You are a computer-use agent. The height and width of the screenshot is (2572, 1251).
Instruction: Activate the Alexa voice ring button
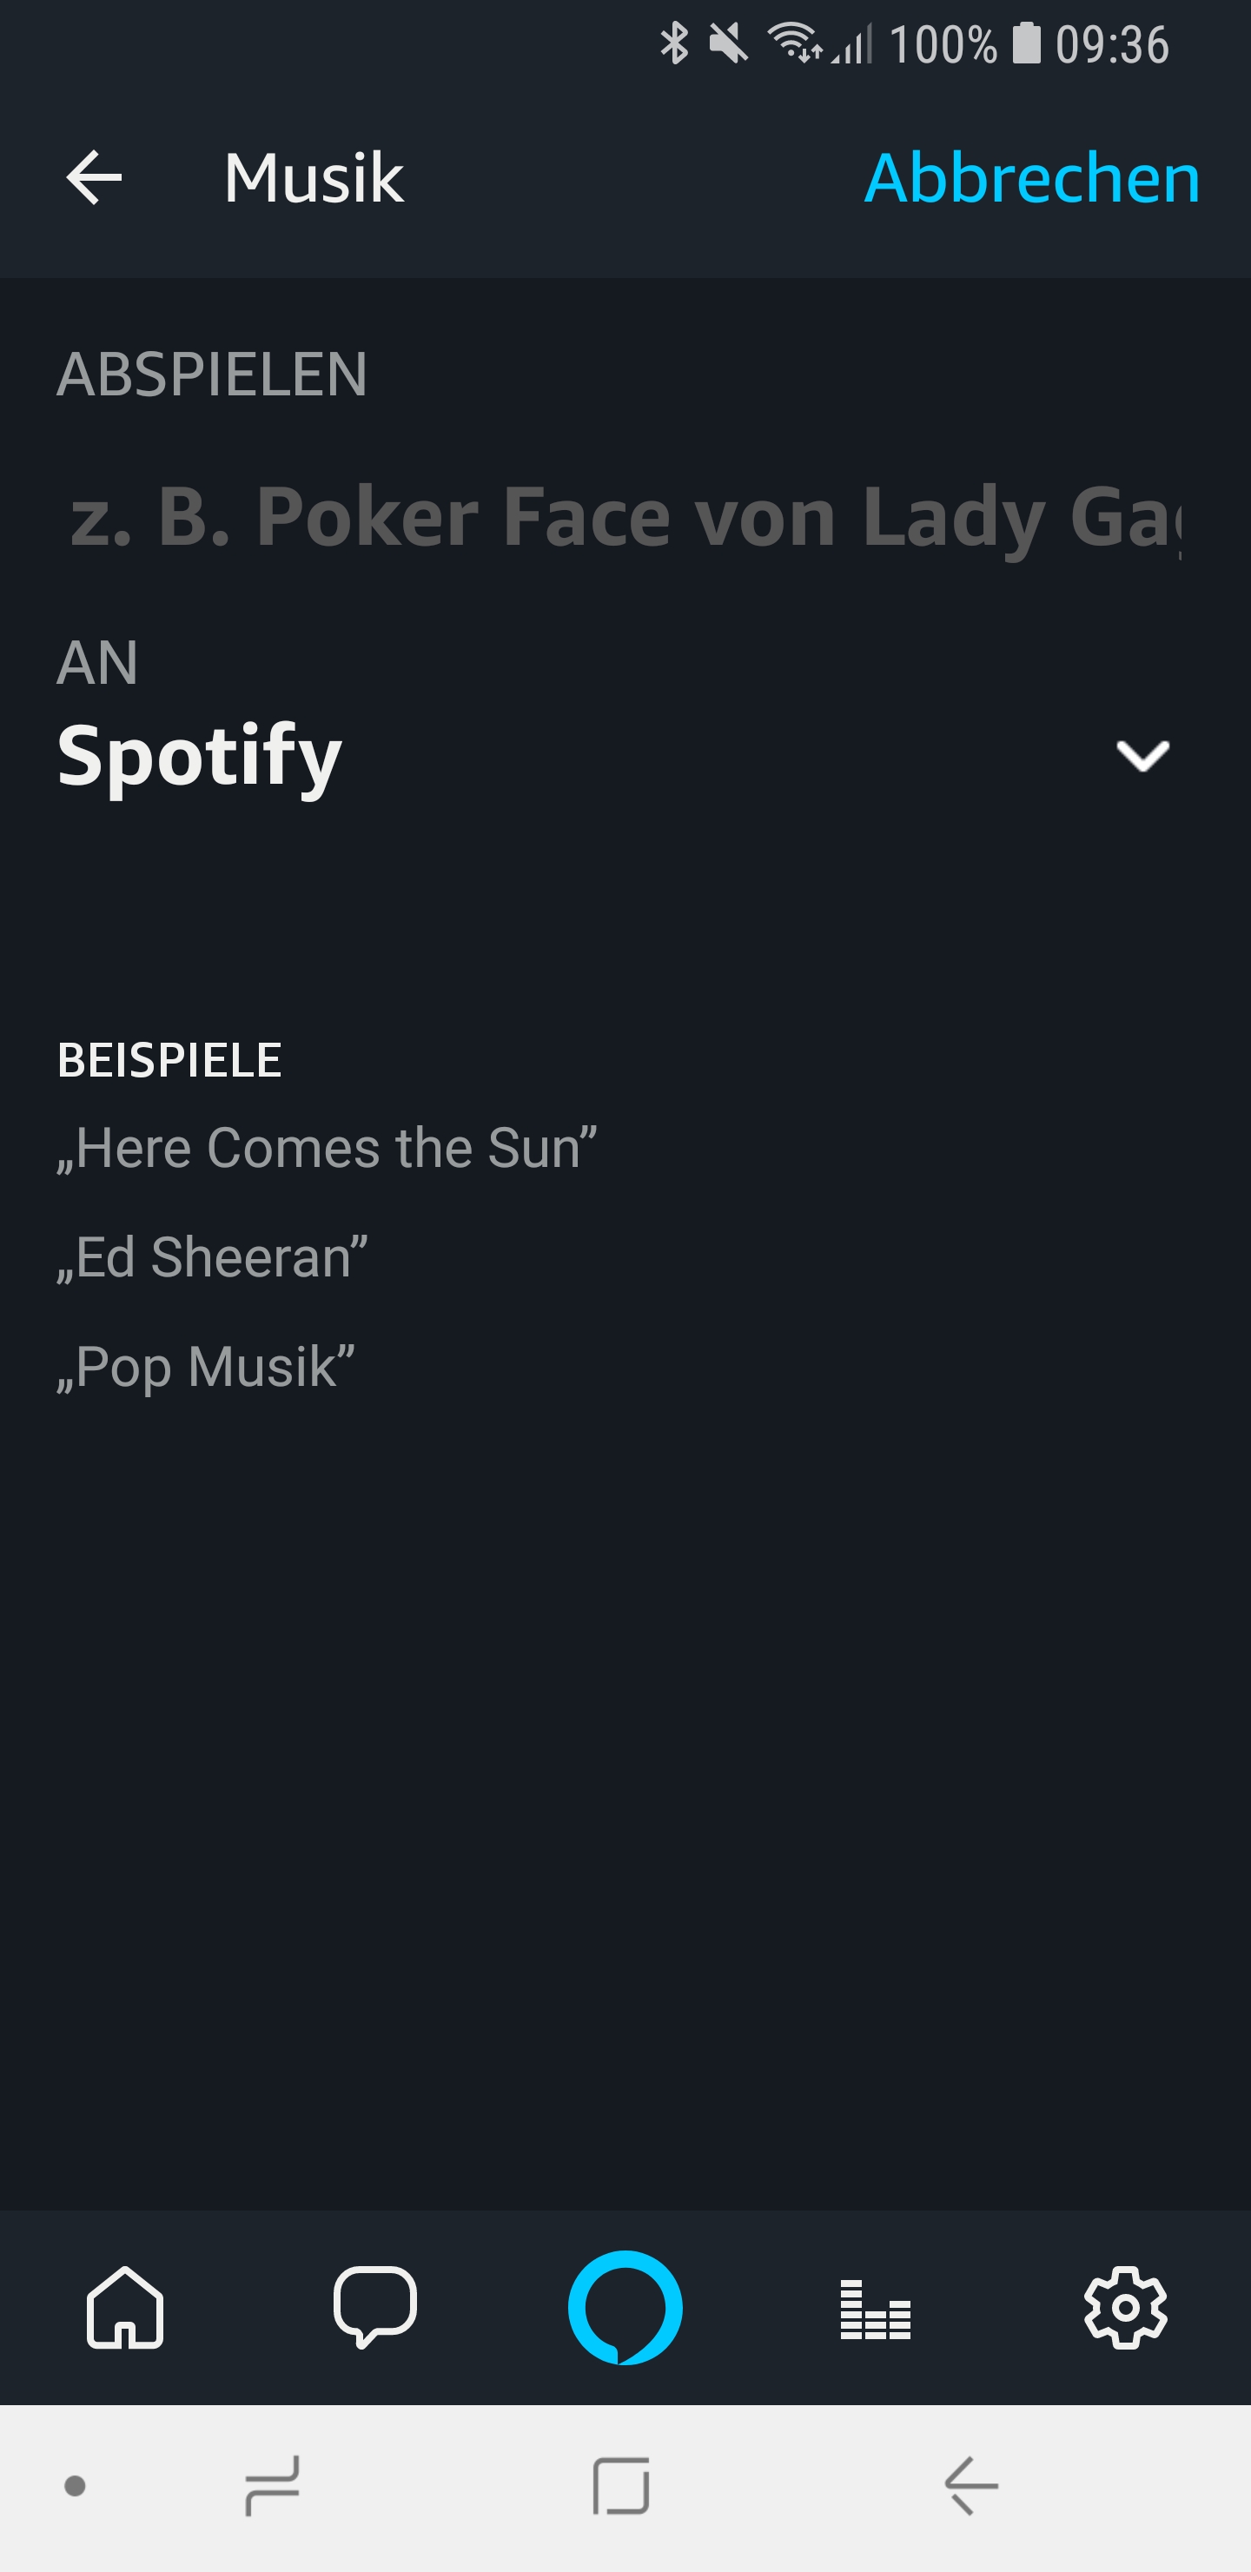[625, 2306]
